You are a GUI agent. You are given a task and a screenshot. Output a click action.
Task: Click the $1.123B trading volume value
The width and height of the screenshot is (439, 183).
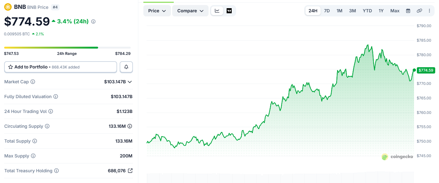point(124,111)
